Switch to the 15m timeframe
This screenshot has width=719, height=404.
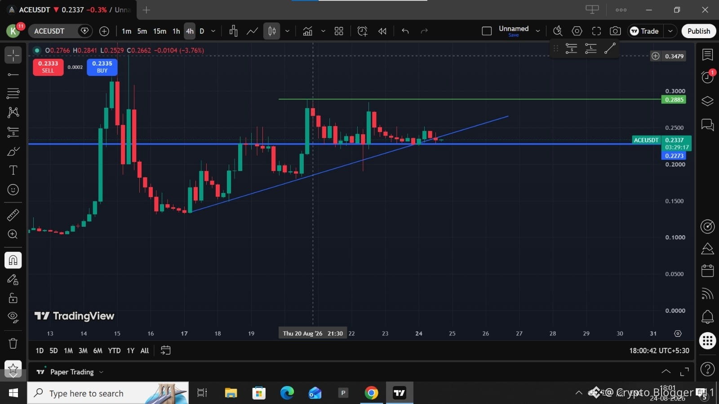160,31
